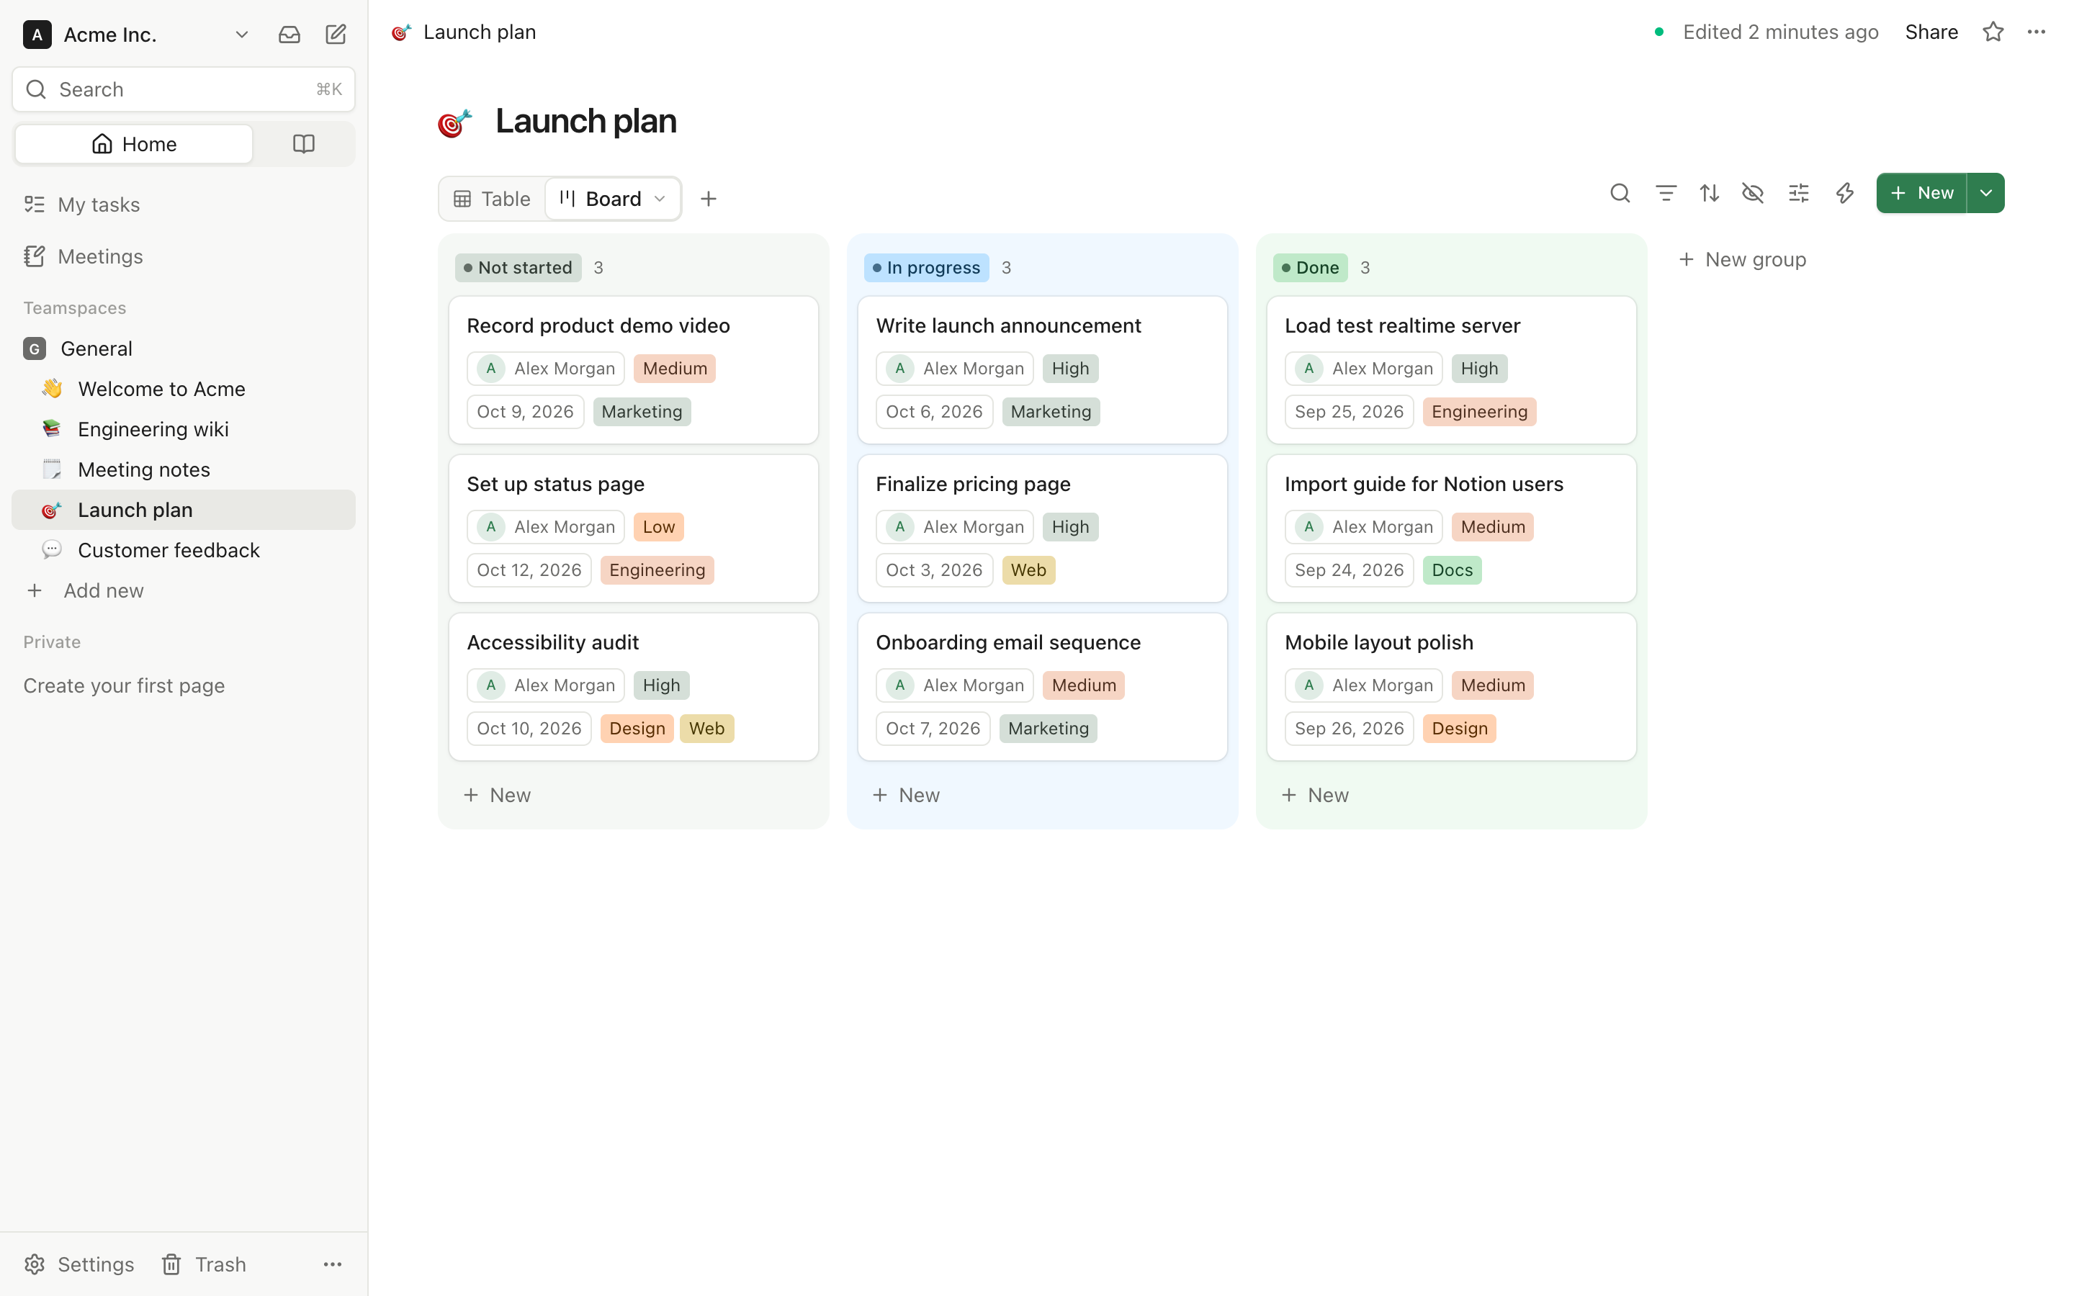Open Welcome to Acme page
This screenshot has width=2074, height=1296.
coord(184,389)
